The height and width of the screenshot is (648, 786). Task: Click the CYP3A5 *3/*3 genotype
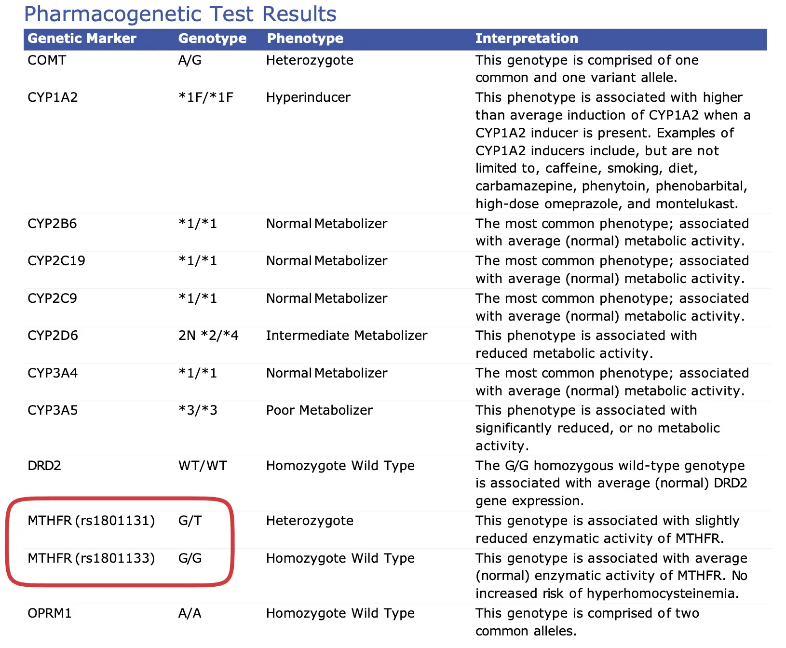[x=198, y=410]
